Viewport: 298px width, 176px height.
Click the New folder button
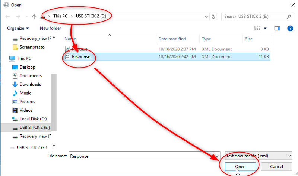pyautogui.click(x=50, y=28)
